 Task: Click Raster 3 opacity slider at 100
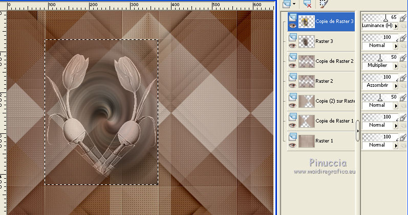coord(380,38)
